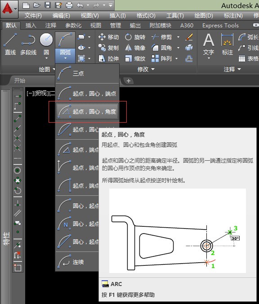Click the Dimension (标注) tool

click(227, 44)
